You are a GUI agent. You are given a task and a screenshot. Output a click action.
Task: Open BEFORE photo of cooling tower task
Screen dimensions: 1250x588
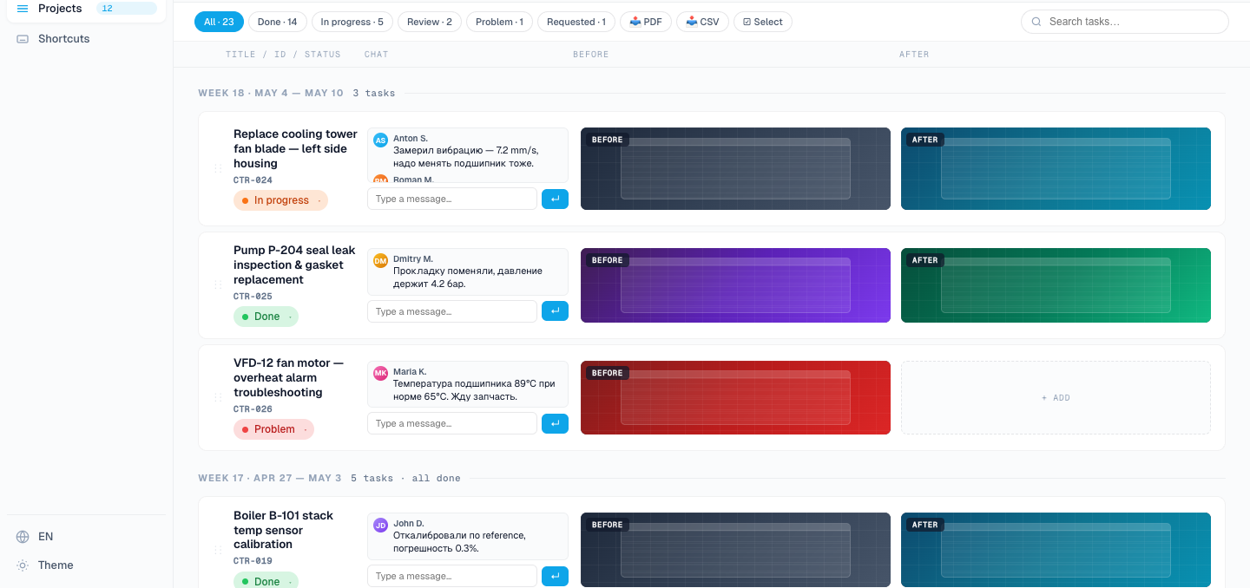click(735, 169)
